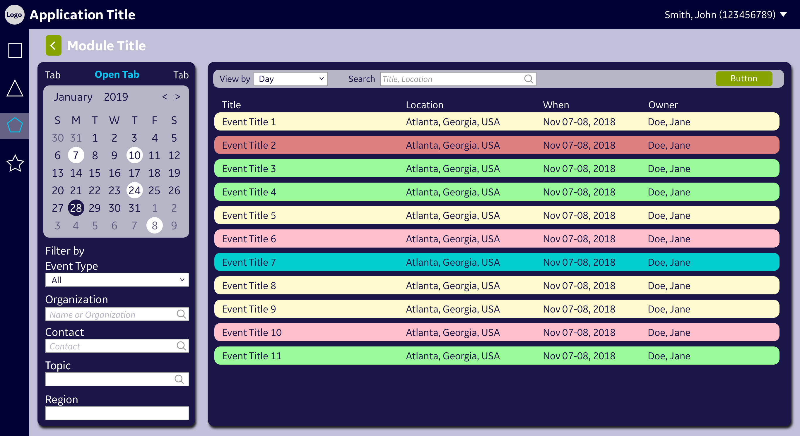
Task: Select highlighted January 28 in calendar
Action: coord(76,208)
